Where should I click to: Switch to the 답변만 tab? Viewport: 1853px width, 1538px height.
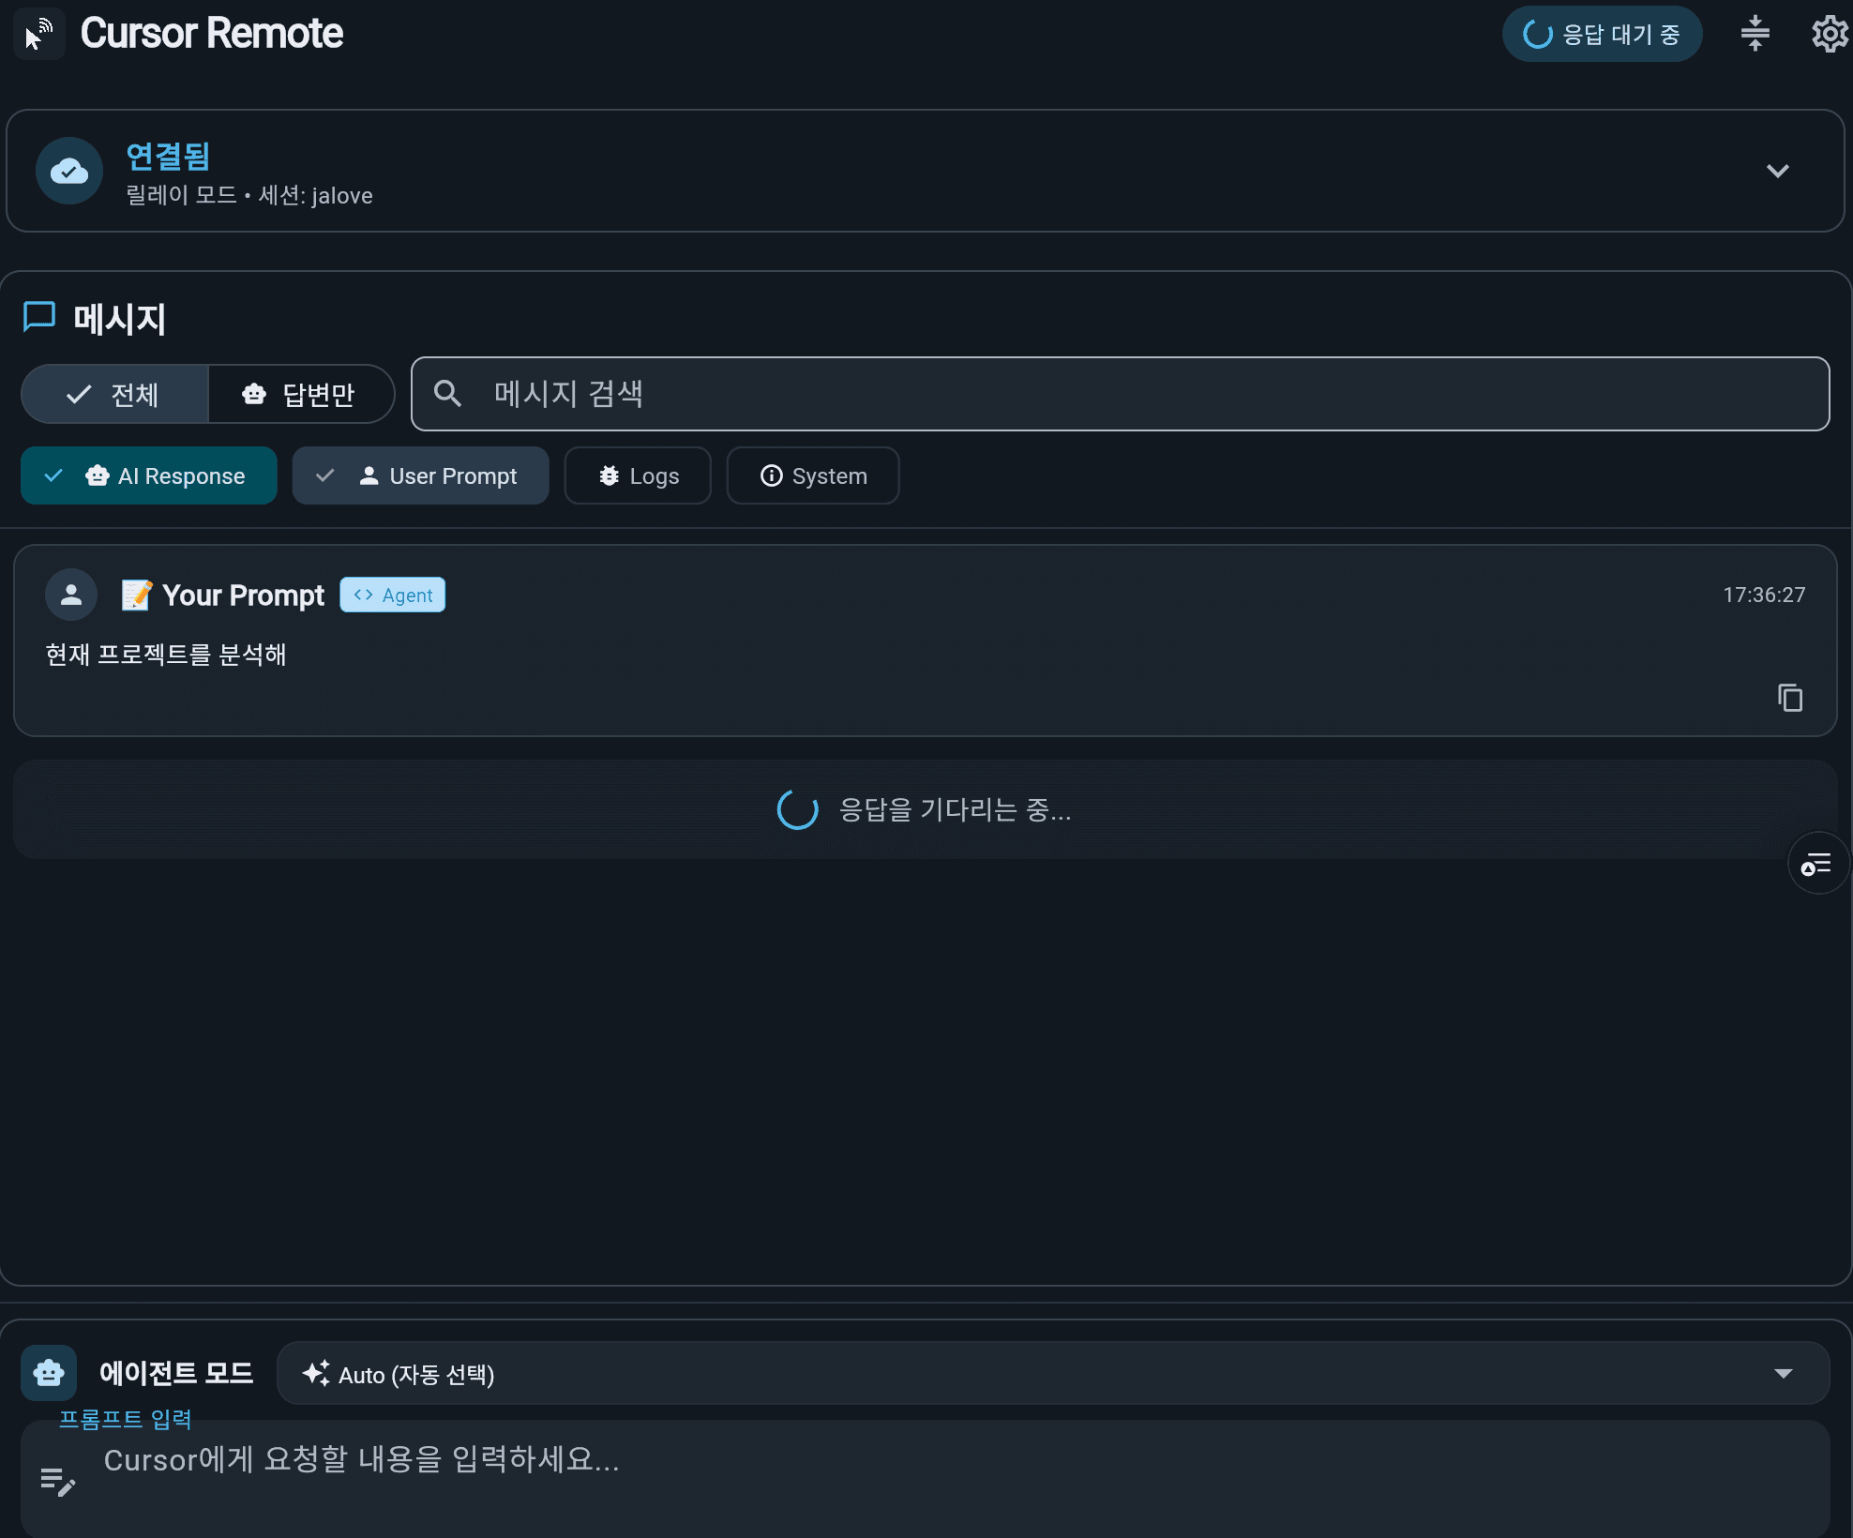(x=300, y=394)
